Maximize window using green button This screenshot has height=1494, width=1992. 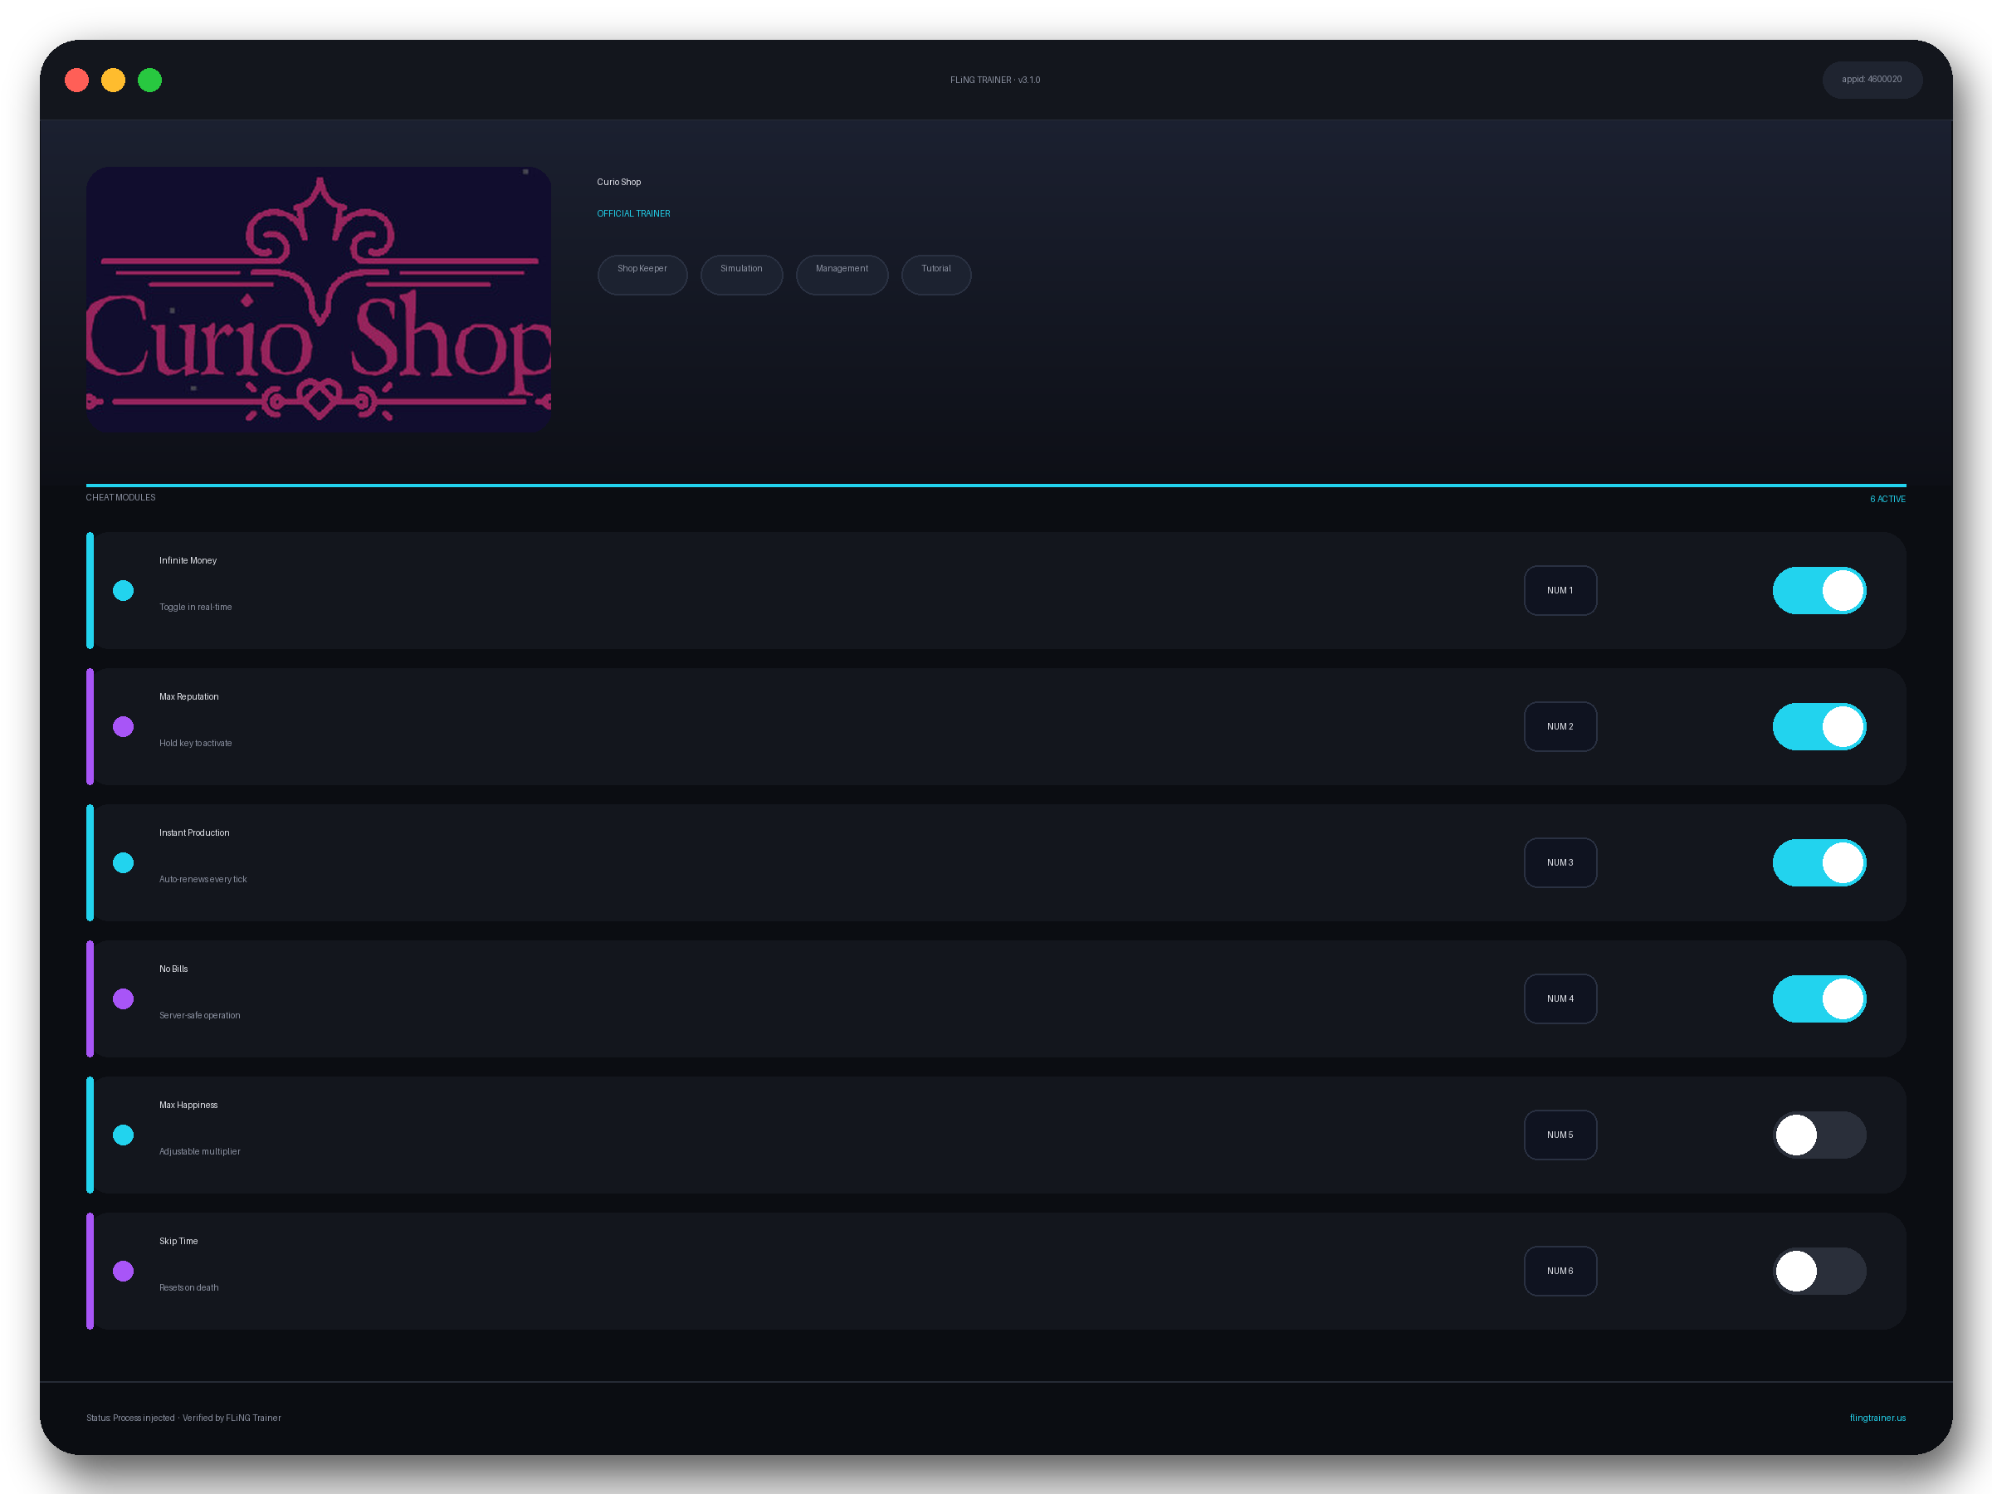(149, 81)
